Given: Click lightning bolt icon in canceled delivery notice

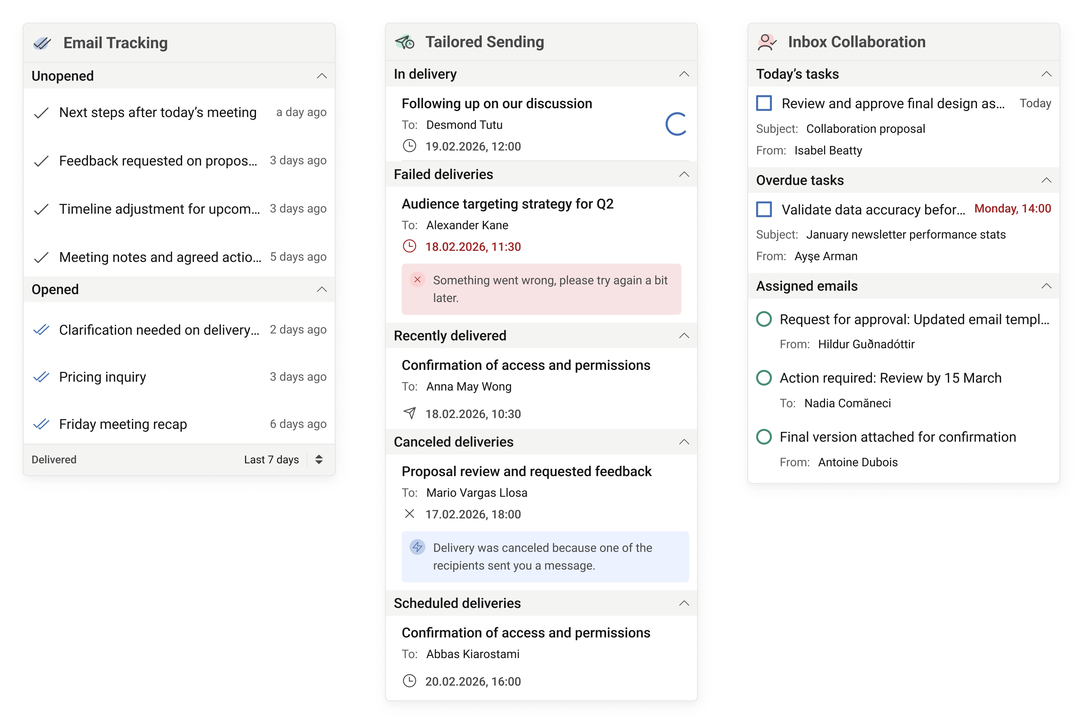Looking at the screenshot, I should (417, 547).
